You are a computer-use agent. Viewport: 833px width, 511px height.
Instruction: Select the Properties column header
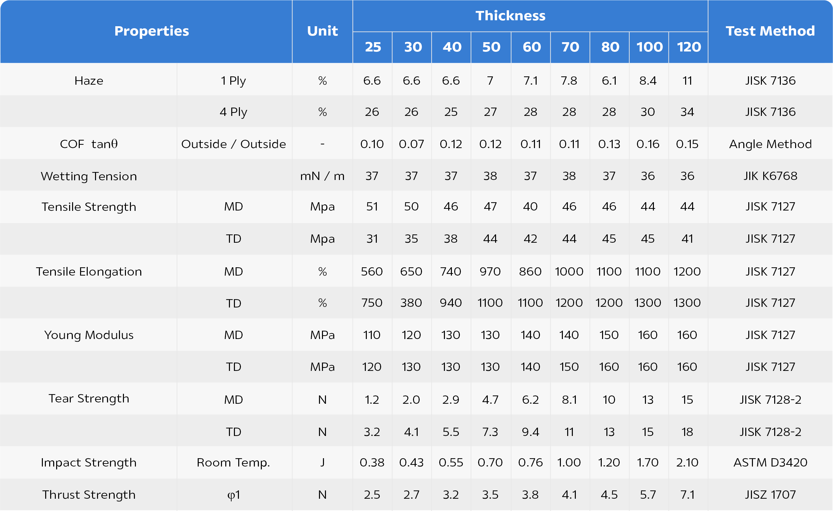coord(152,31)
